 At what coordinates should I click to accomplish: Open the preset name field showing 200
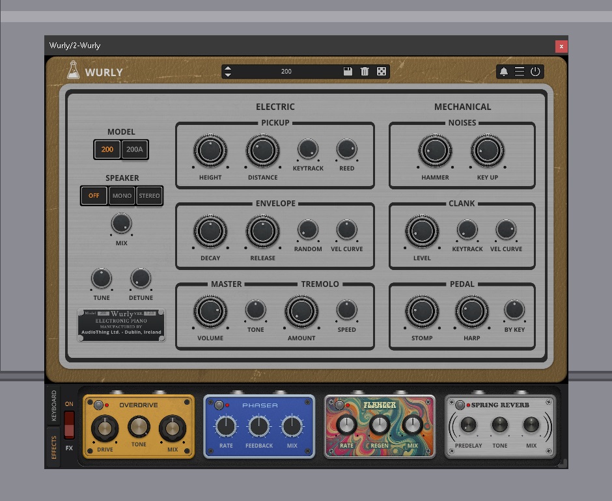pos(286,72)
